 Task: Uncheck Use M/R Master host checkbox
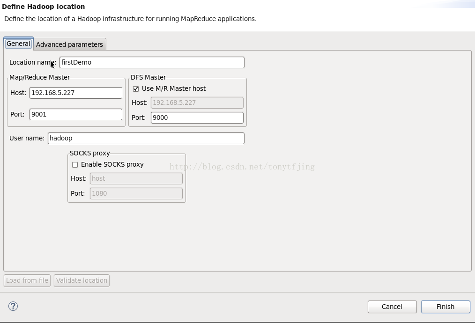[136, 88]
